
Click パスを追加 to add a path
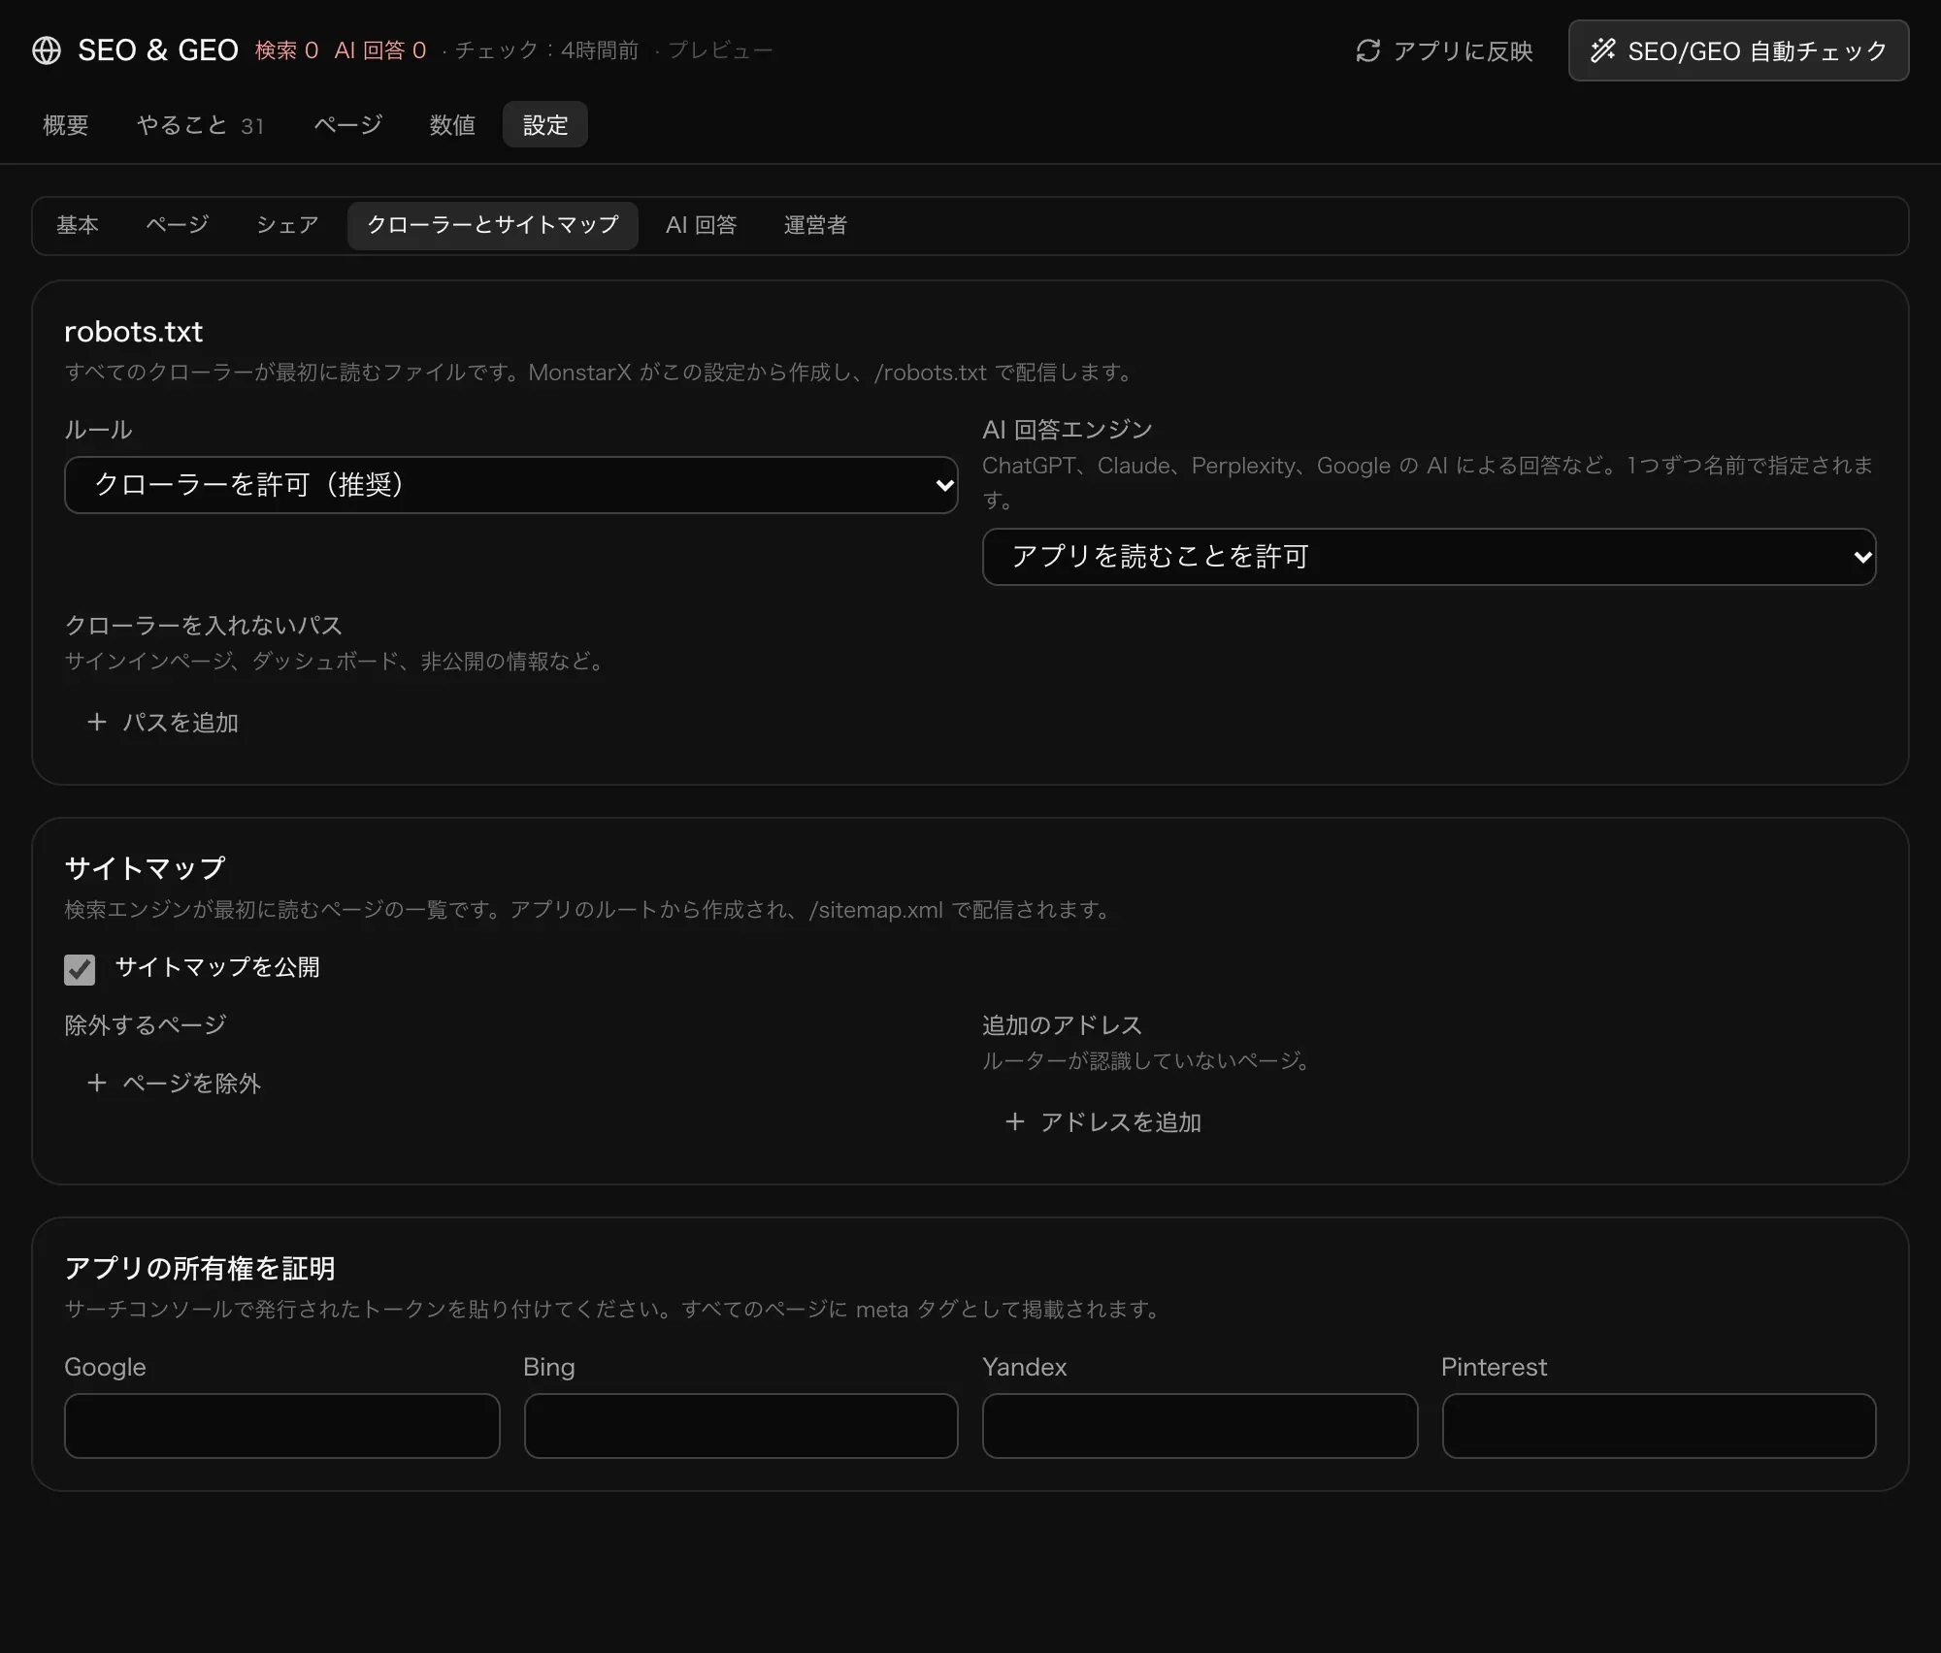[162, 723]
